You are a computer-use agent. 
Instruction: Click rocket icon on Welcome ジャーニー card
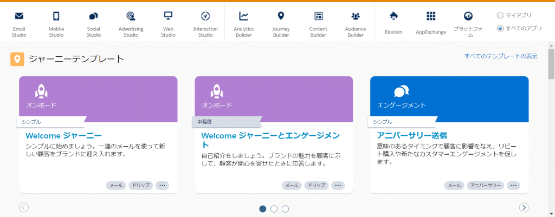(x=41, y=92)
